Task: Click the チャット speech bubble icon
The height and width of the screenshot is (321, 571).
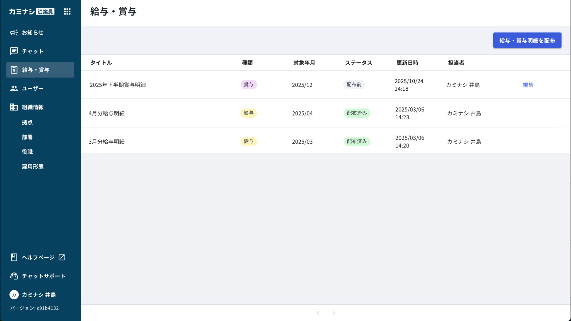Action: coord(14,51)
